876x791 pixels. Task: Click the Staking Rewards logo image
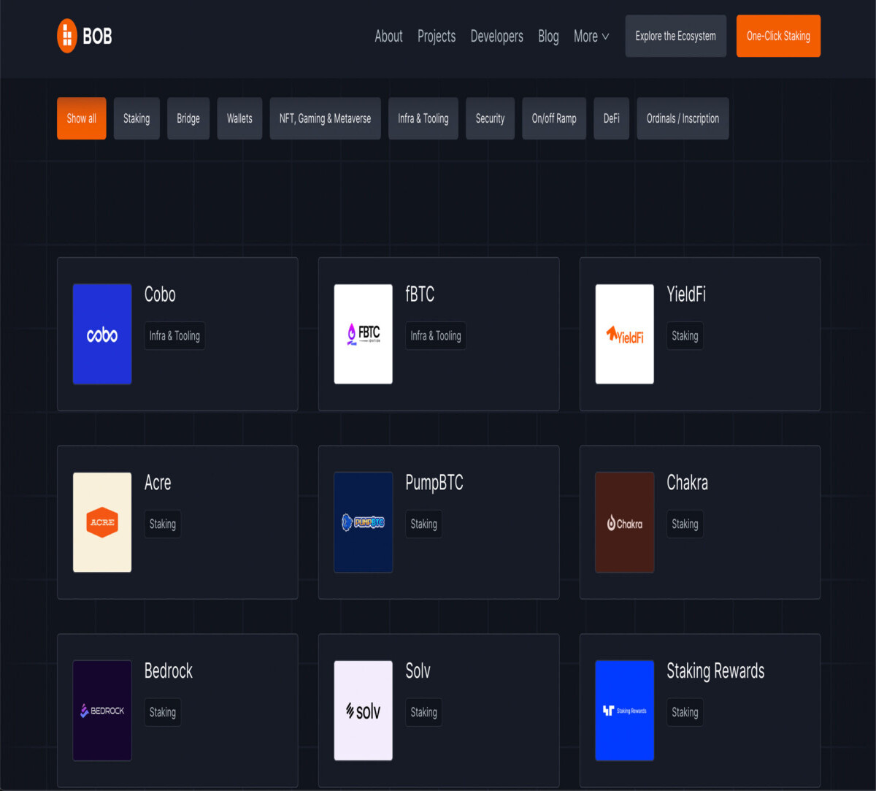[x=625, y=711]
